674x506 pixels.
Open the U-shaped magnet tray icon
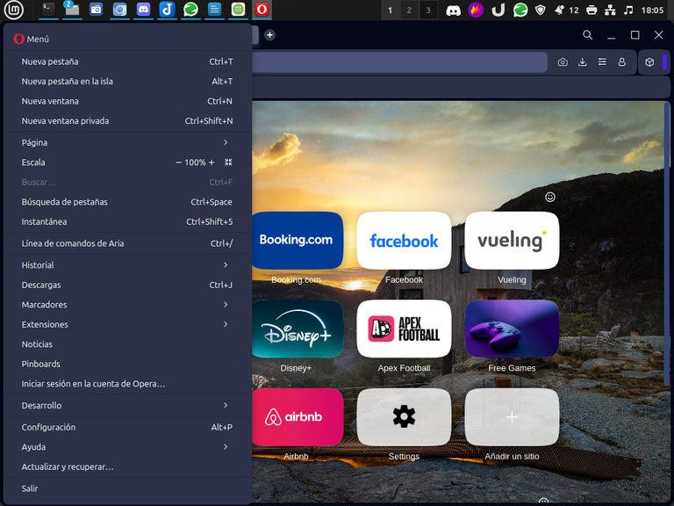click(498, 10)
